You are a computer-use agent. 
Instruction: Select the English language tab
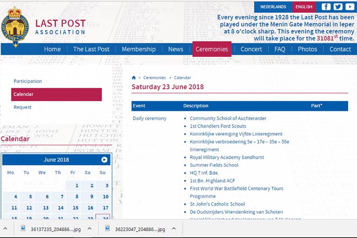click(x=304, y=7)
